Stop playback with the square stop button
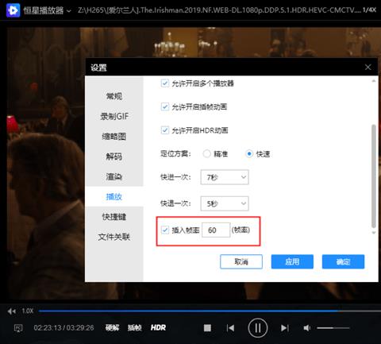381x344 pixels. click(207, 328)
